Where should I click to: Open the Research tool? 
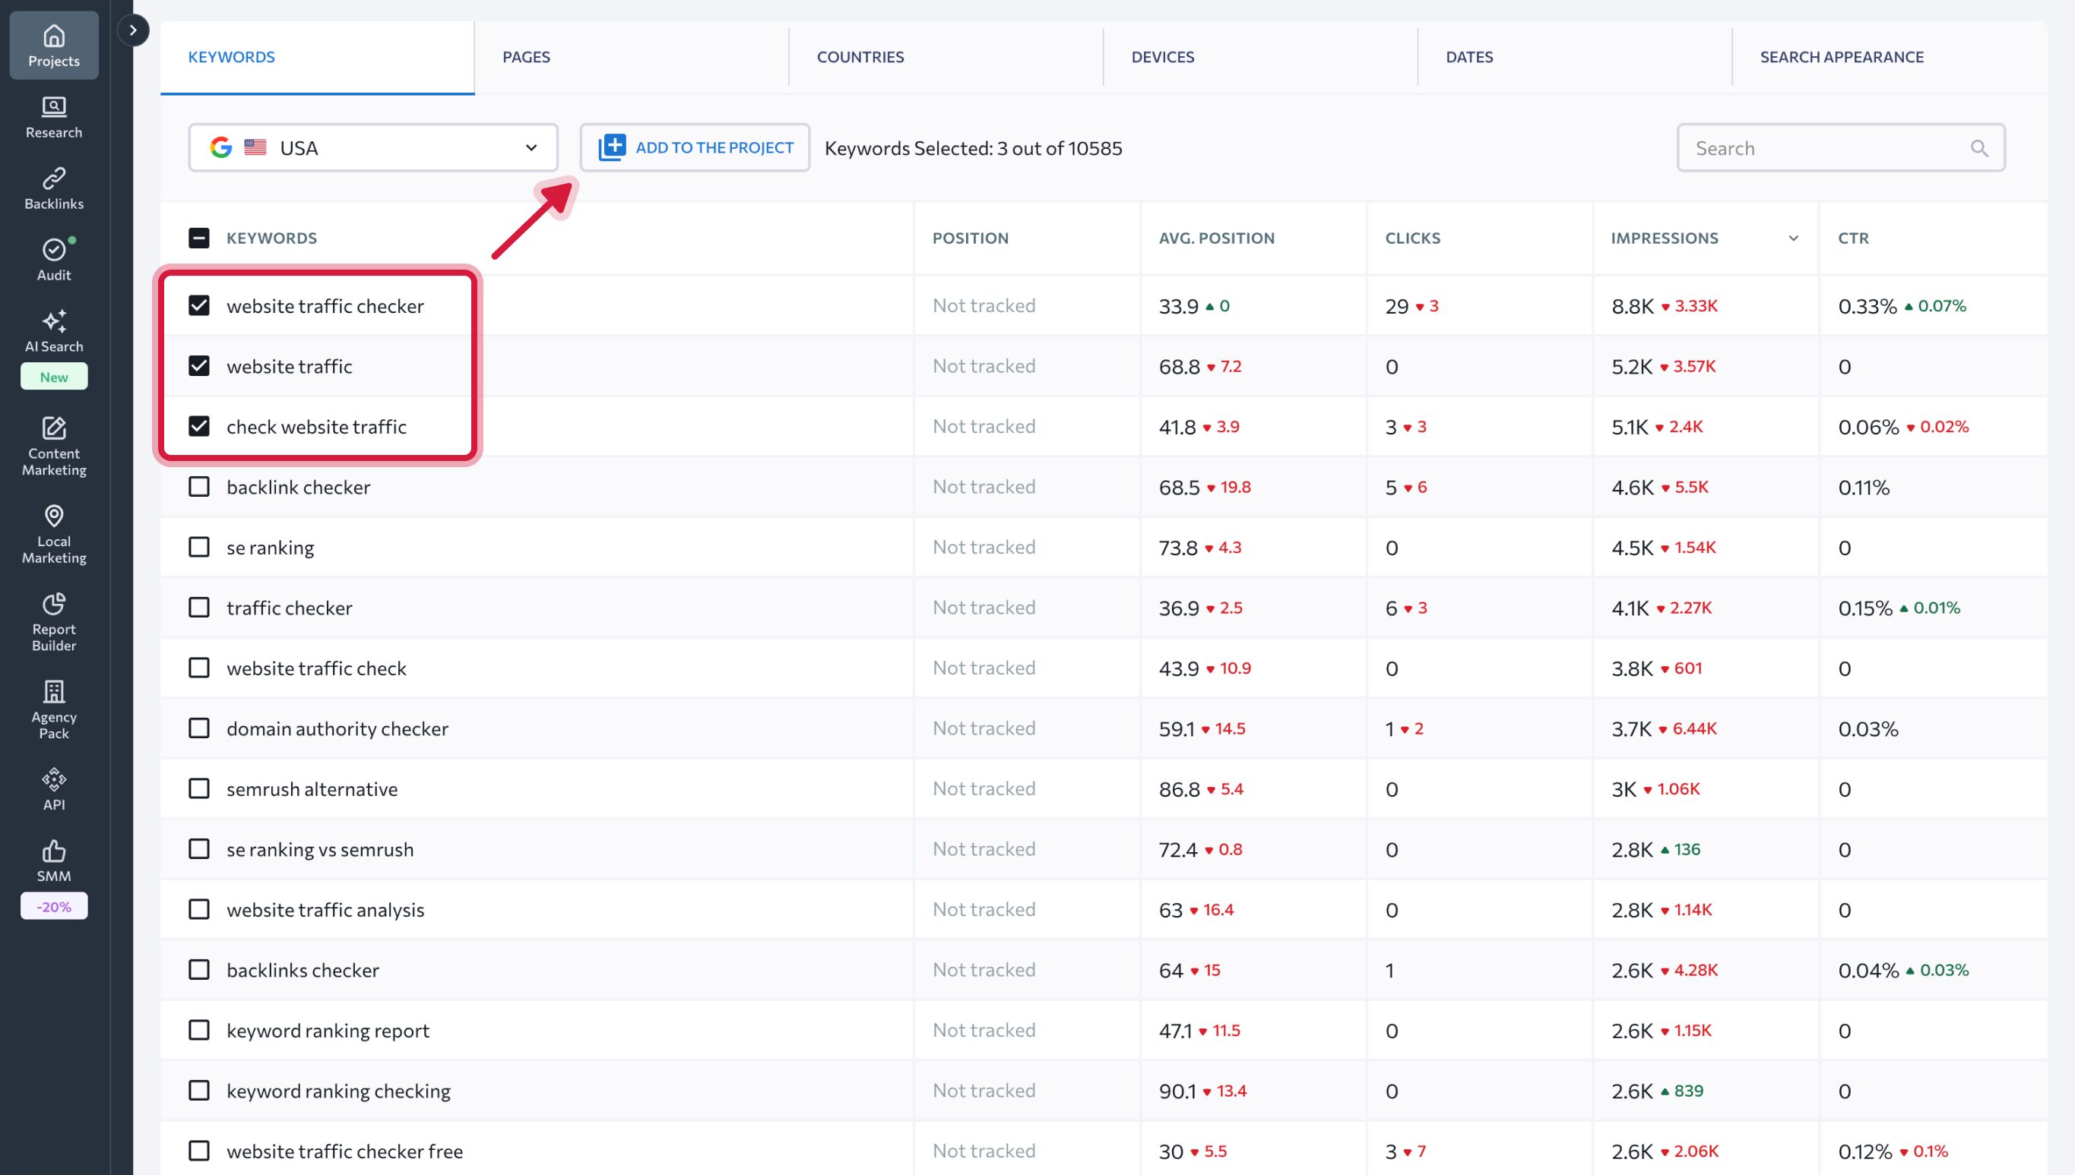click(x=53, y=117)
